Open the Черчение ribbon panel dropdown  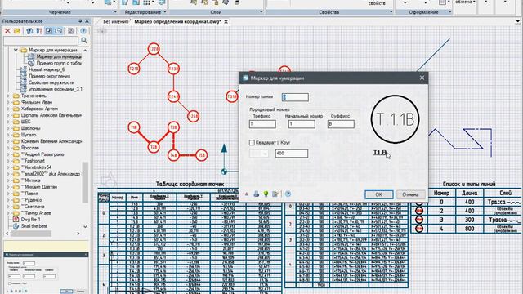(x=115, y=12)
